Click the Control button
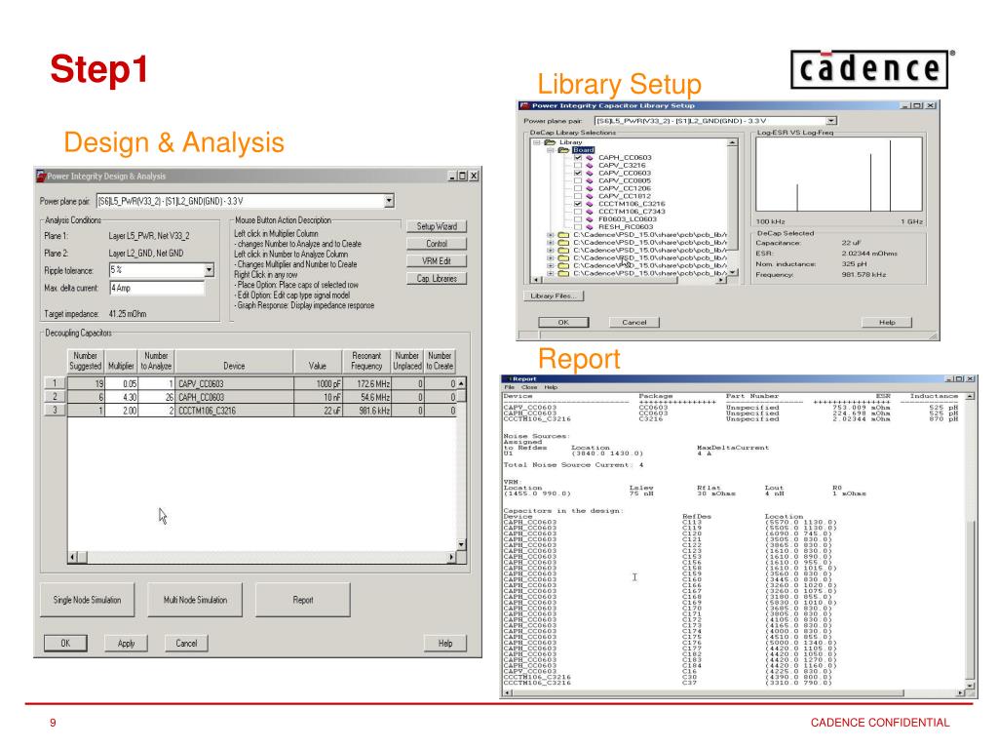 pos(437,243)
